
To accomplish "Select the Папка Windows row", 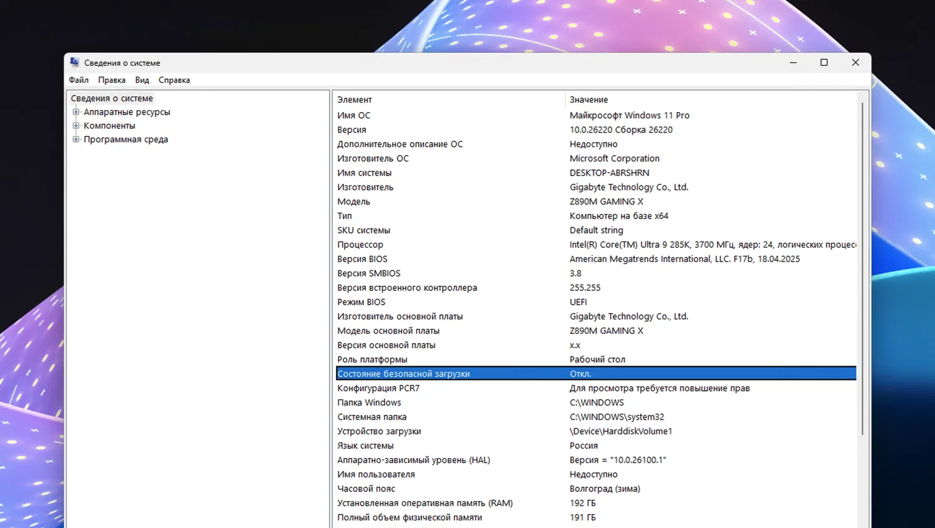I will click(x=596, y=402).
